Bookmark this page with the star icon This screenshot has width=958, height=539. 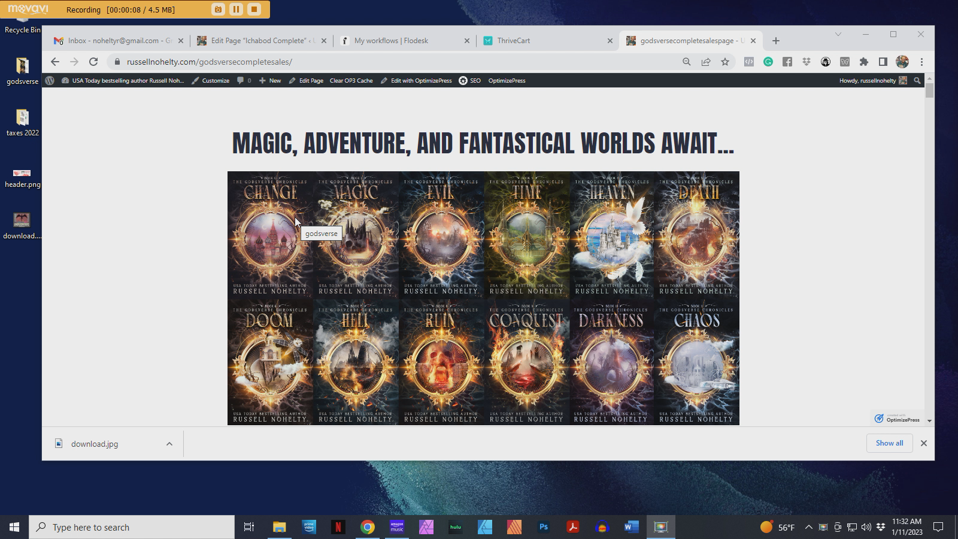pos(725,62)
